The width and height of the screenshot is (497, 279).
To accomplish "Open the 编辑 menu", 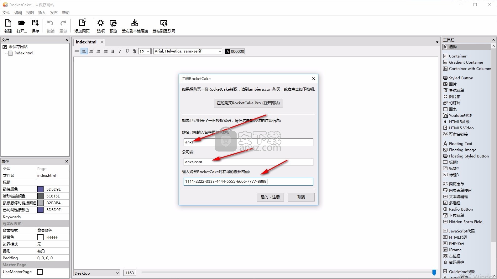I will click(x=18, y=13).
